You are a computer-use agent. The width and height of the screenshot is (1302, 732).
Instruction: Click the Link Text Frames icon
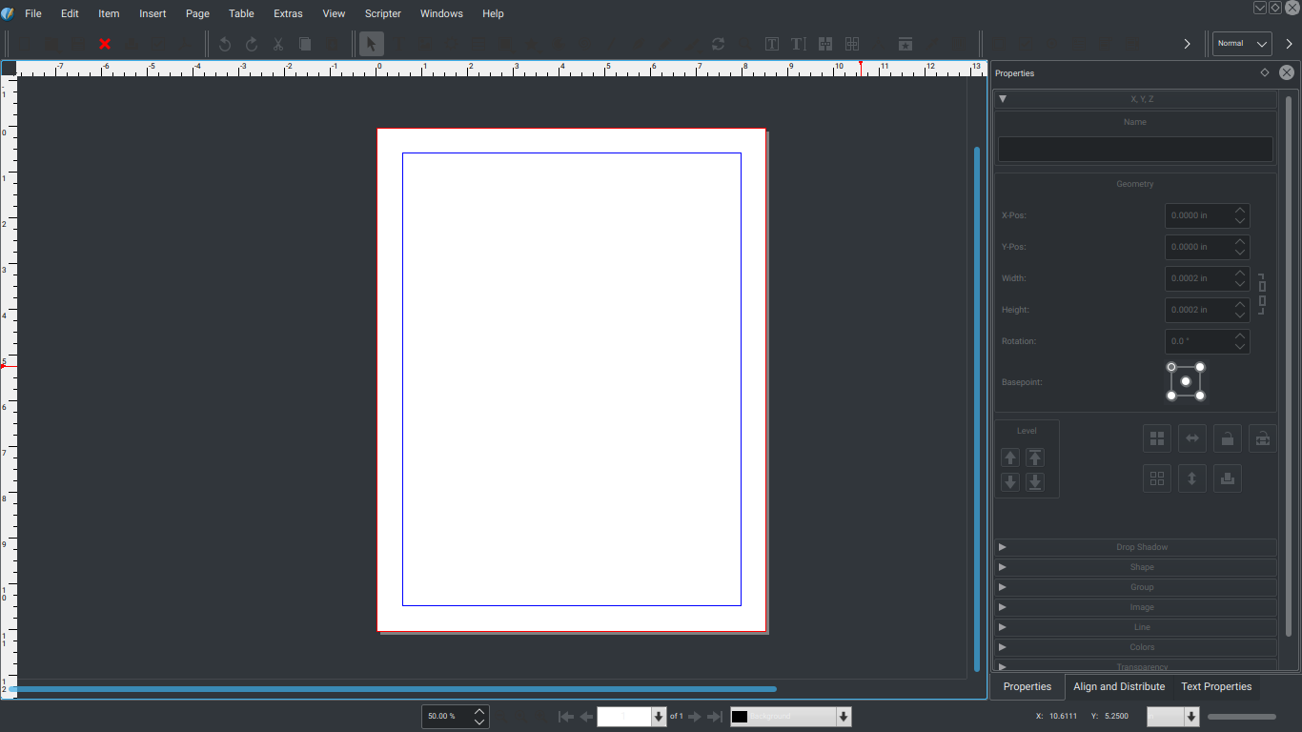825,44
